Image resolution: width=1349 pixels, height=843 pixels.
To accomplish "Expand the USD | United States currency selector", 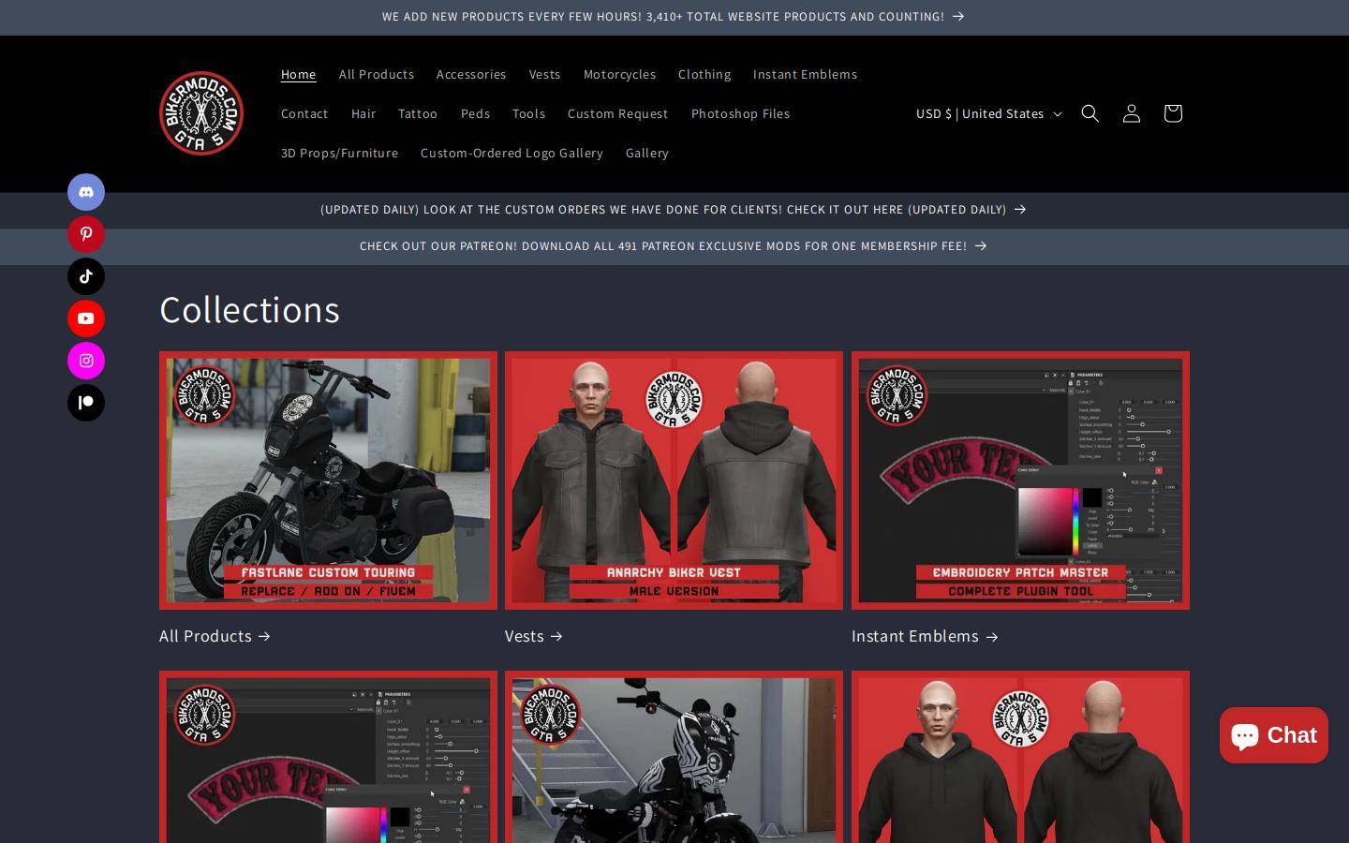I will point(988,113).
